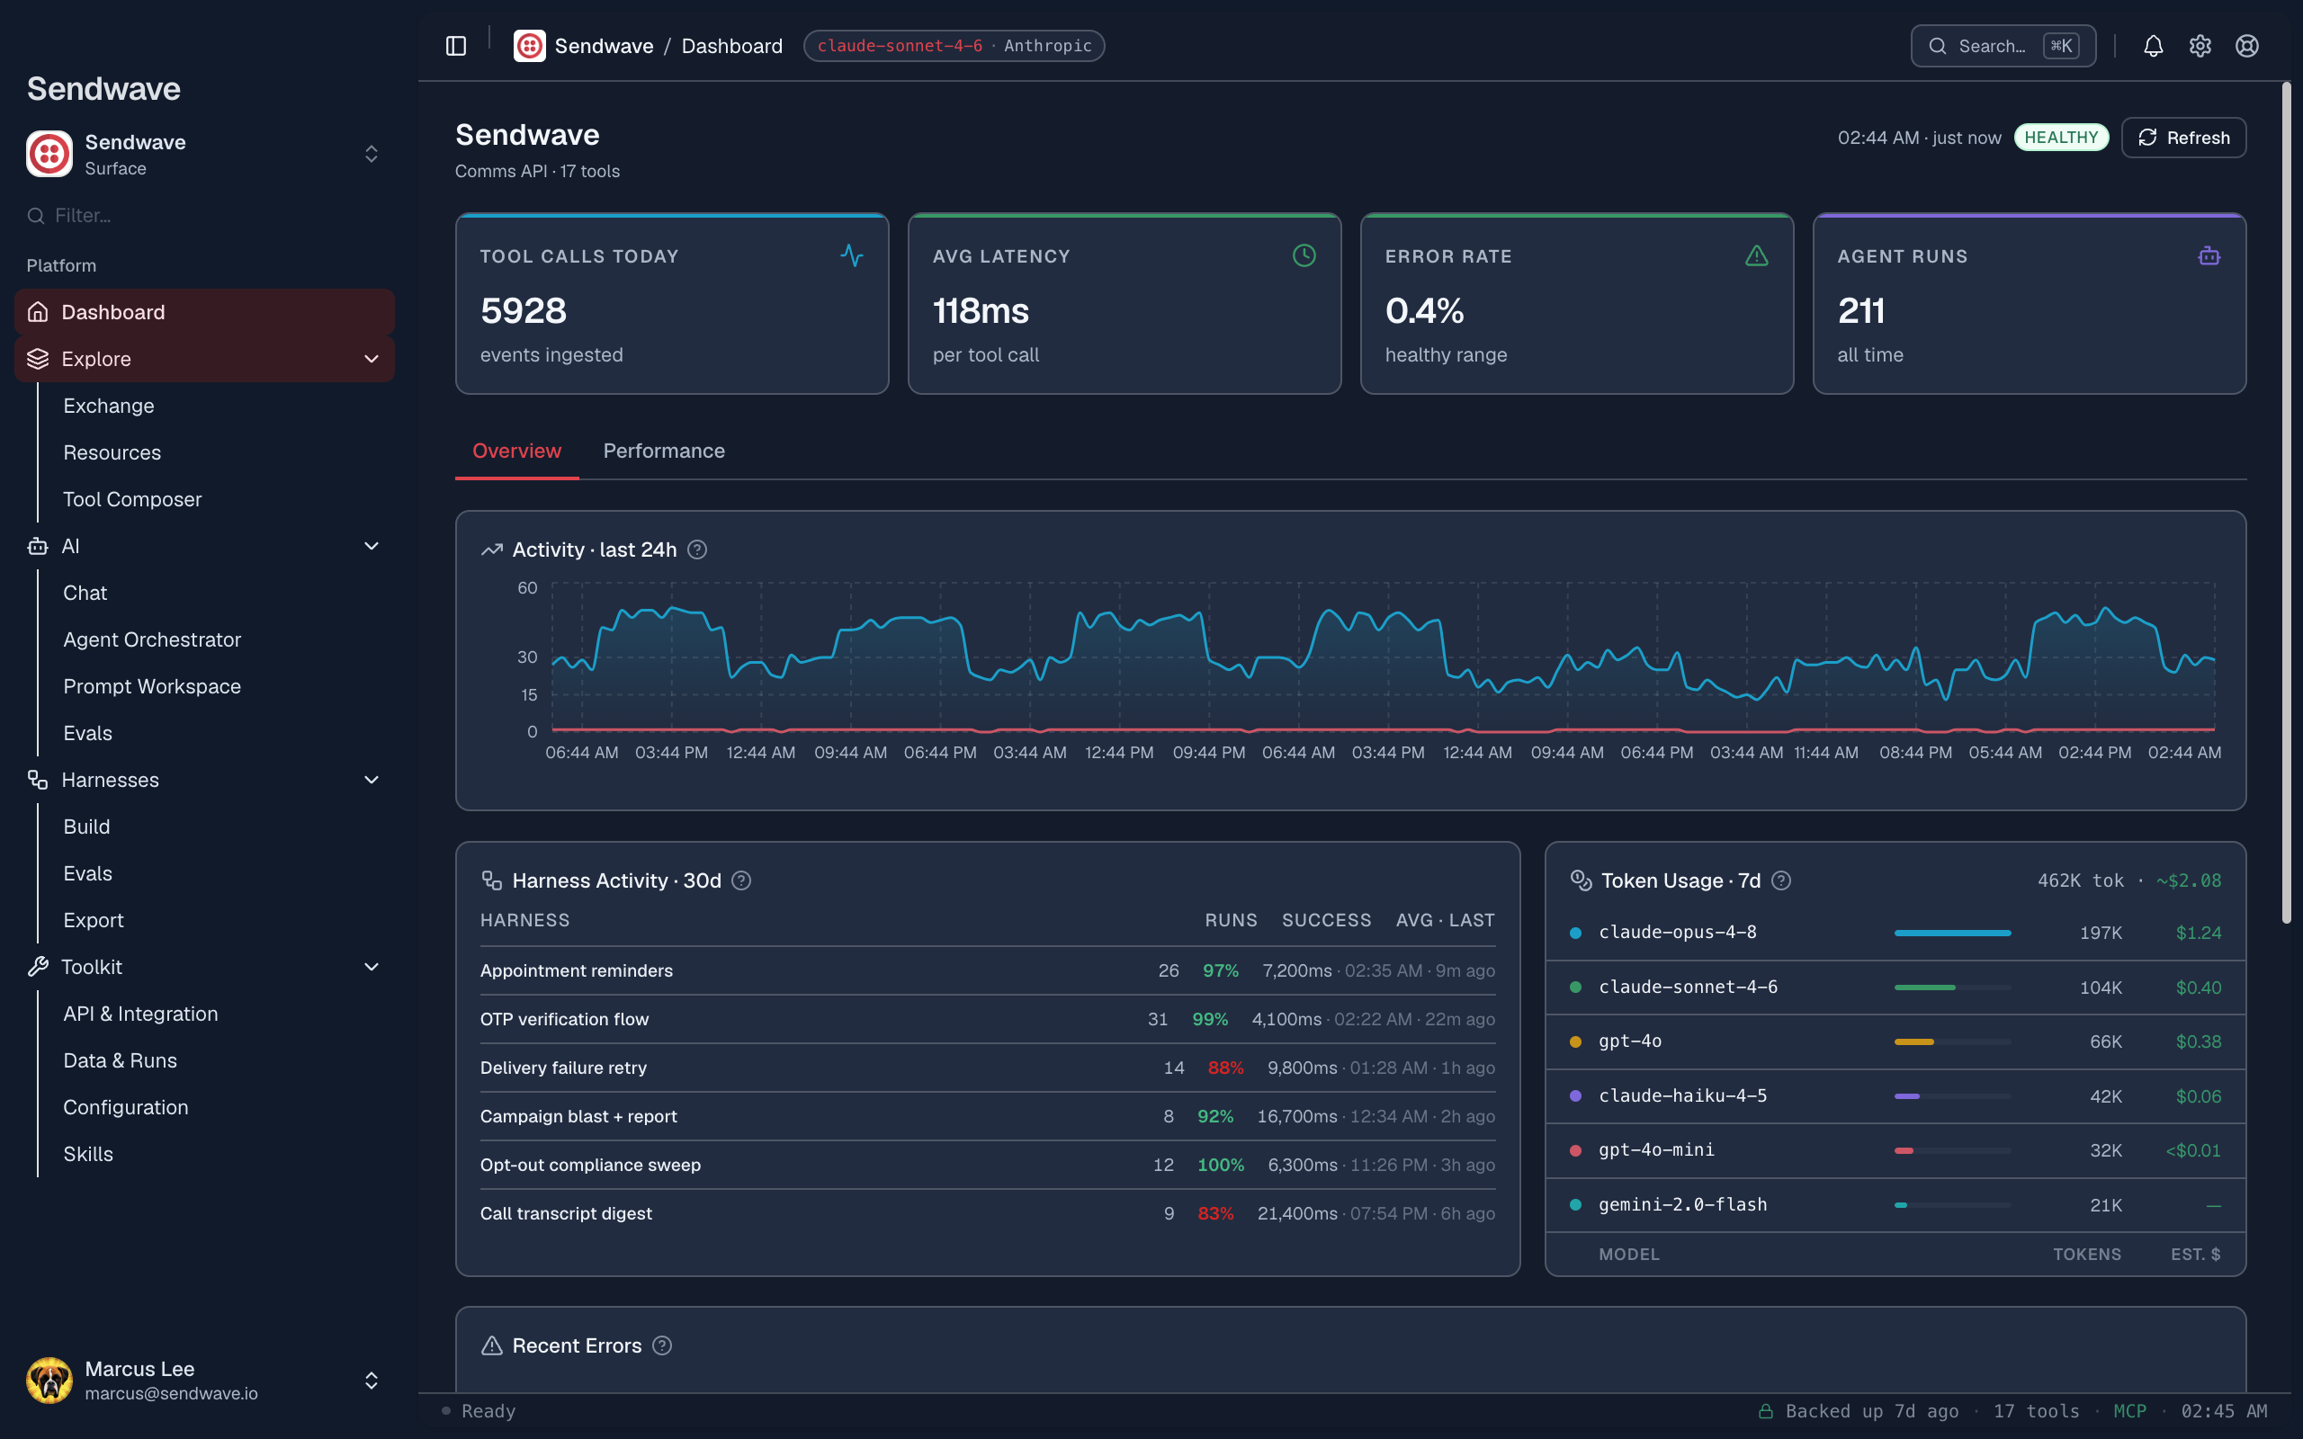Click the Error Rate warning triangle icon

[1757, 255]
